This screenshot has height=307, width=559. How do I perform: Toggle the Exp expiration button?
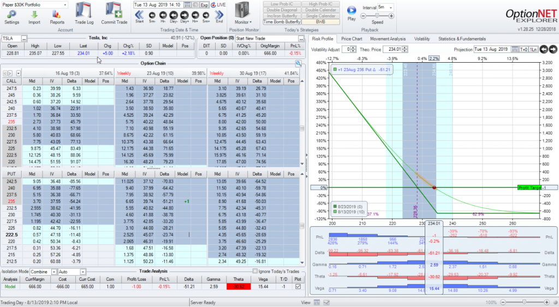[204, 5]
